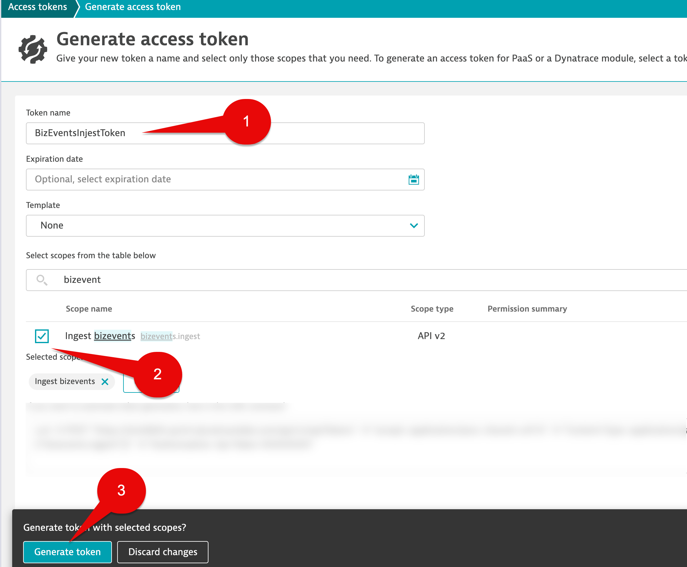Go back to Access tokens breadcrumb

(38, 7)
